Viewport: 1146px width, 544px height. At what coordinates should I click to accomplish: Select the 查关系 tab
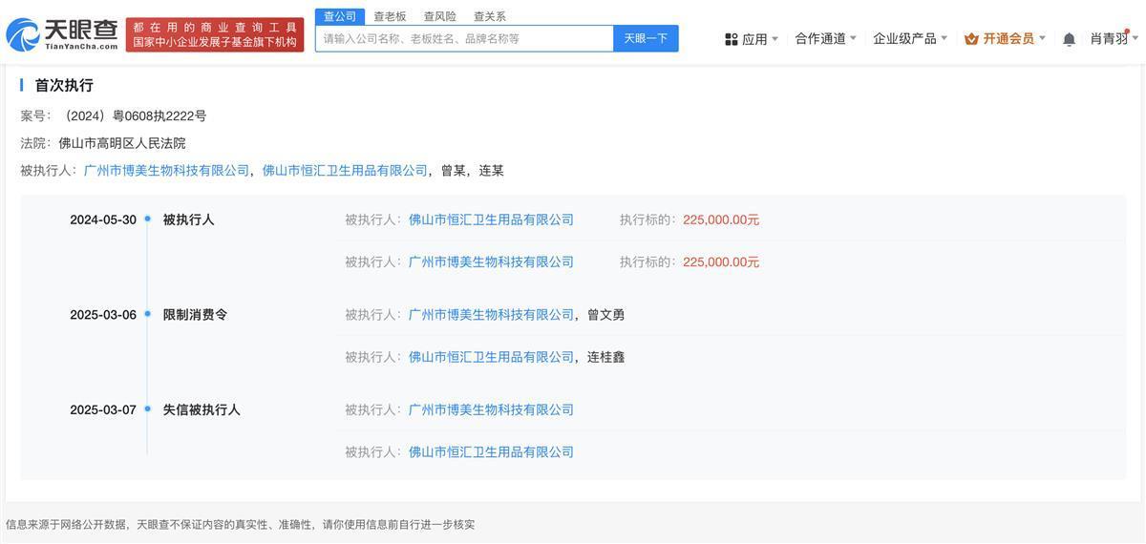pos(490,16)
